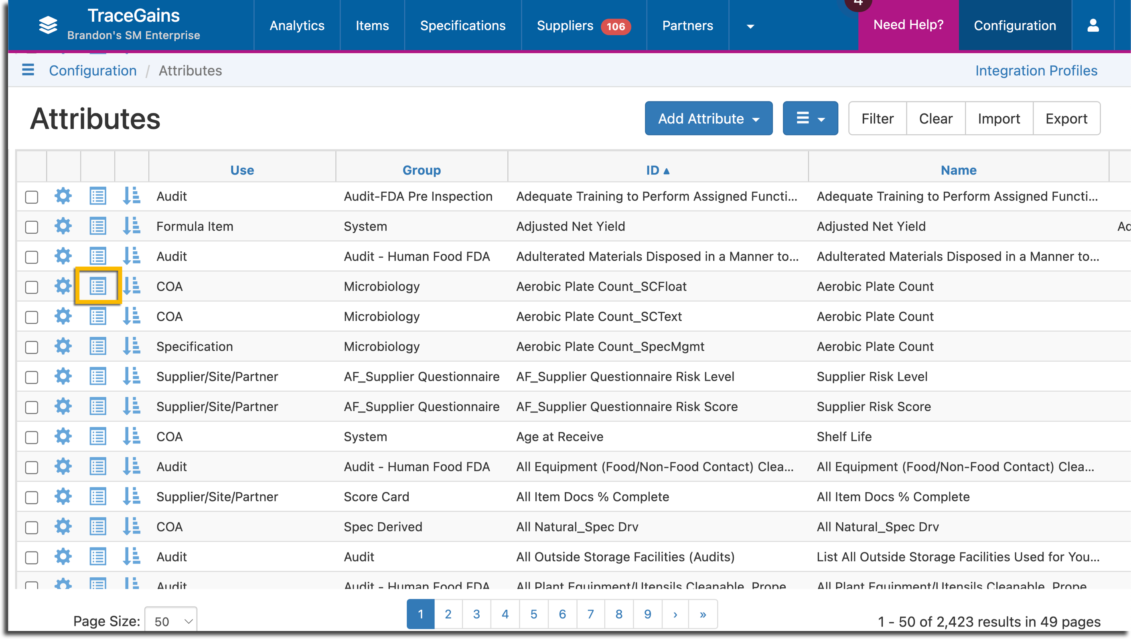Screen dimensions: 1131x639
Task: Sort by the ID column header
Action: pos(657,170)
